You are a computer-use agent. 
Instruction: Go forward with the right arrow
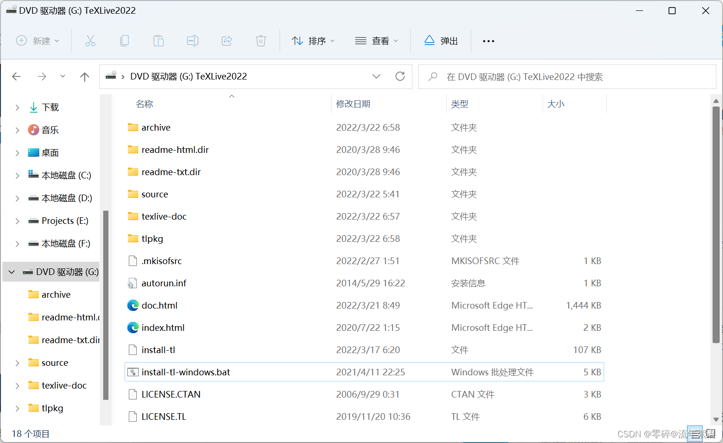(42, 76)
